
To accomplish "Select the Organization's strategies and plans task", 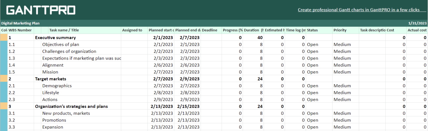I will 71,106.
